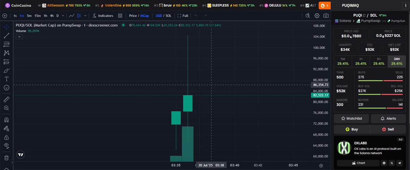
Task: Select the text annotation tool
Action: pos(6,79)
